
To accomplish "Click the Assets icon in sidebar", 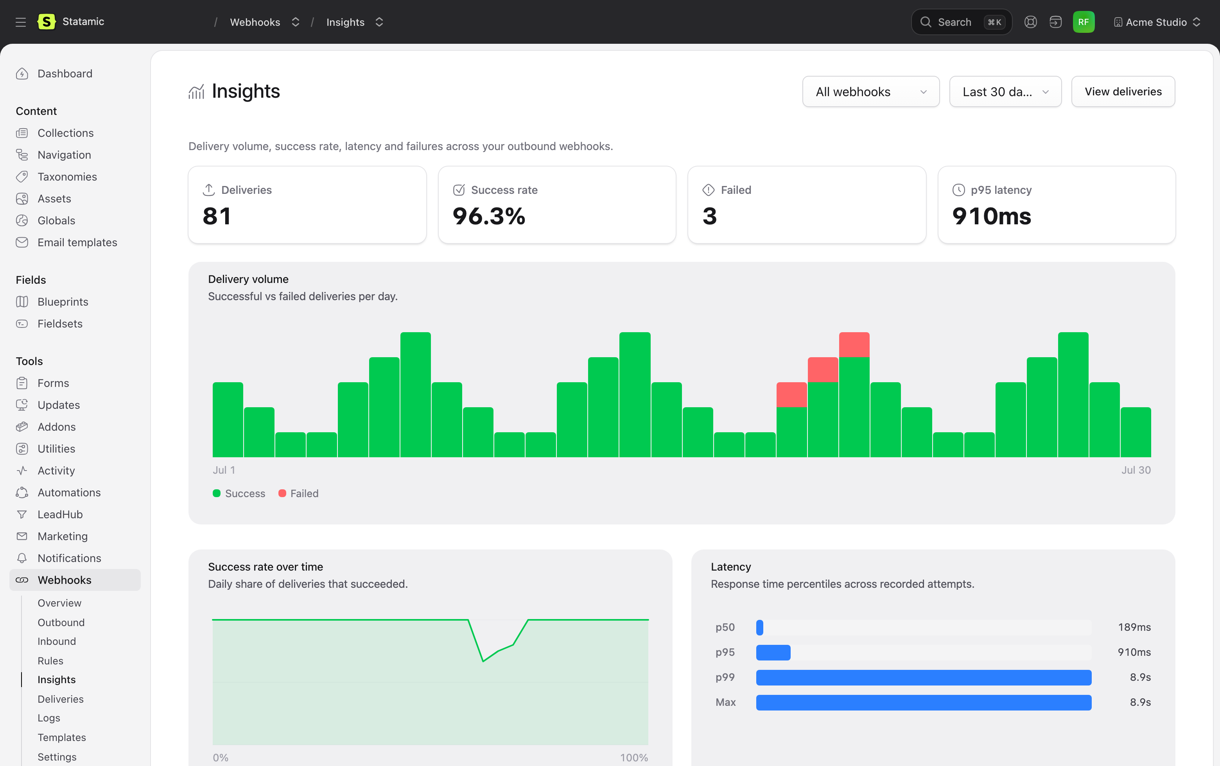I will [x=22, y=199].
